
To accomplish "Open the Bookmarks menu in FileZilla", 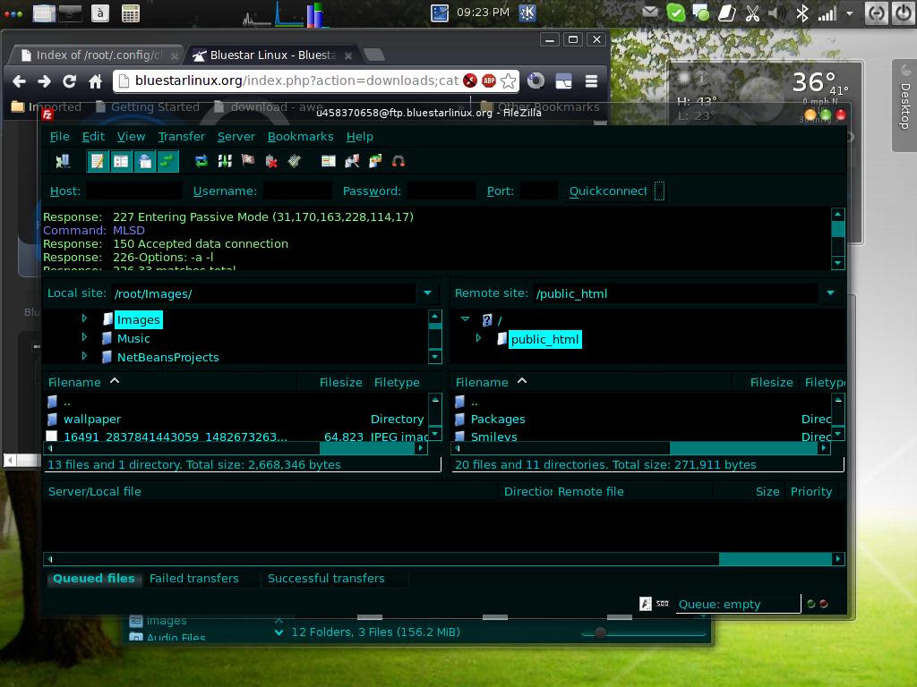I will point(301,137).
